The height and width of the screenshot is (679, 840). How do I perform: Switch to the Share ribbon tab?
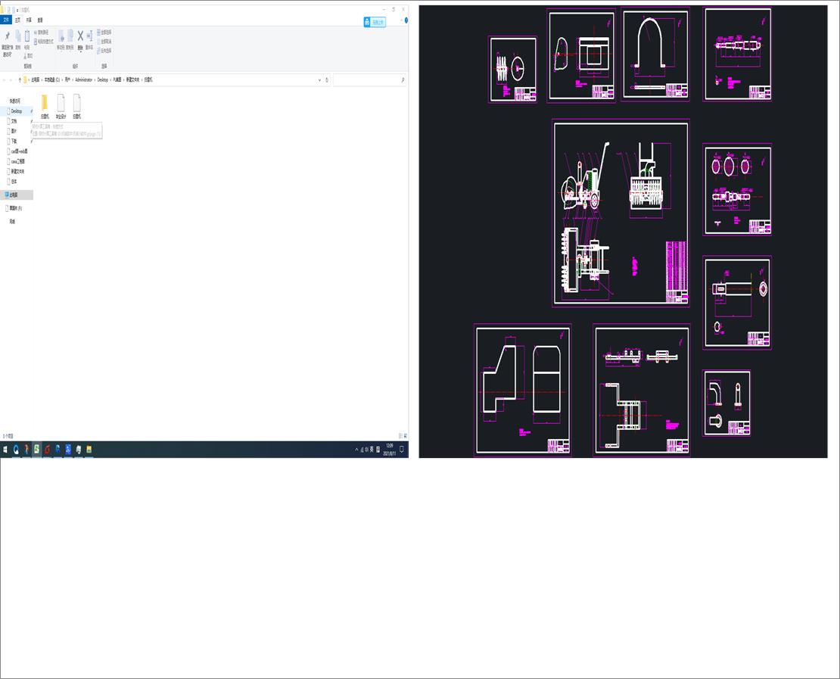(29, 20)
